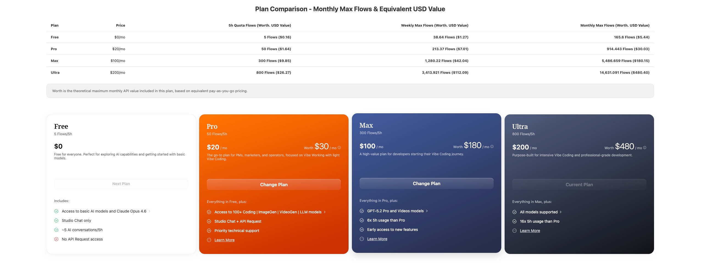Expand details for Claude Opus 4.6 model access
The image size is (701, 263).
(150, 211)
